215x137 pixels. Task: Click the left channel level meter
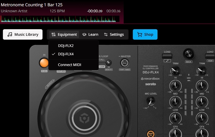tap(185, 102)
